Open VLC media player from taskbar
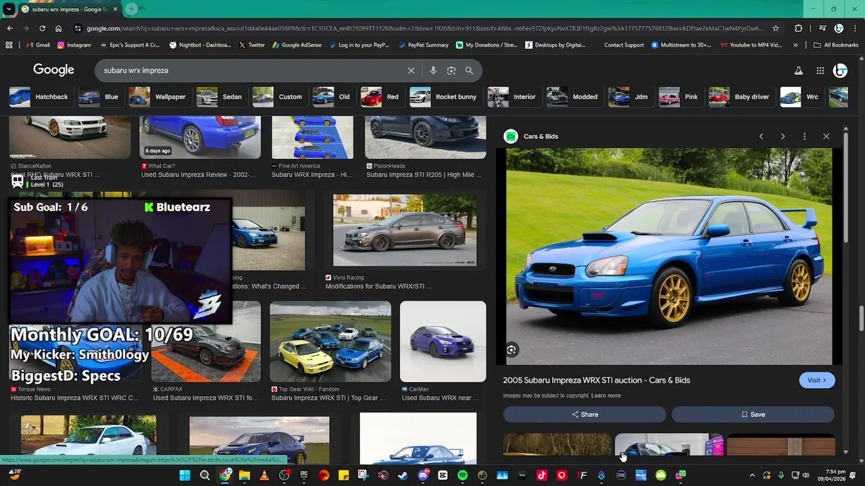 click(264, 475)
